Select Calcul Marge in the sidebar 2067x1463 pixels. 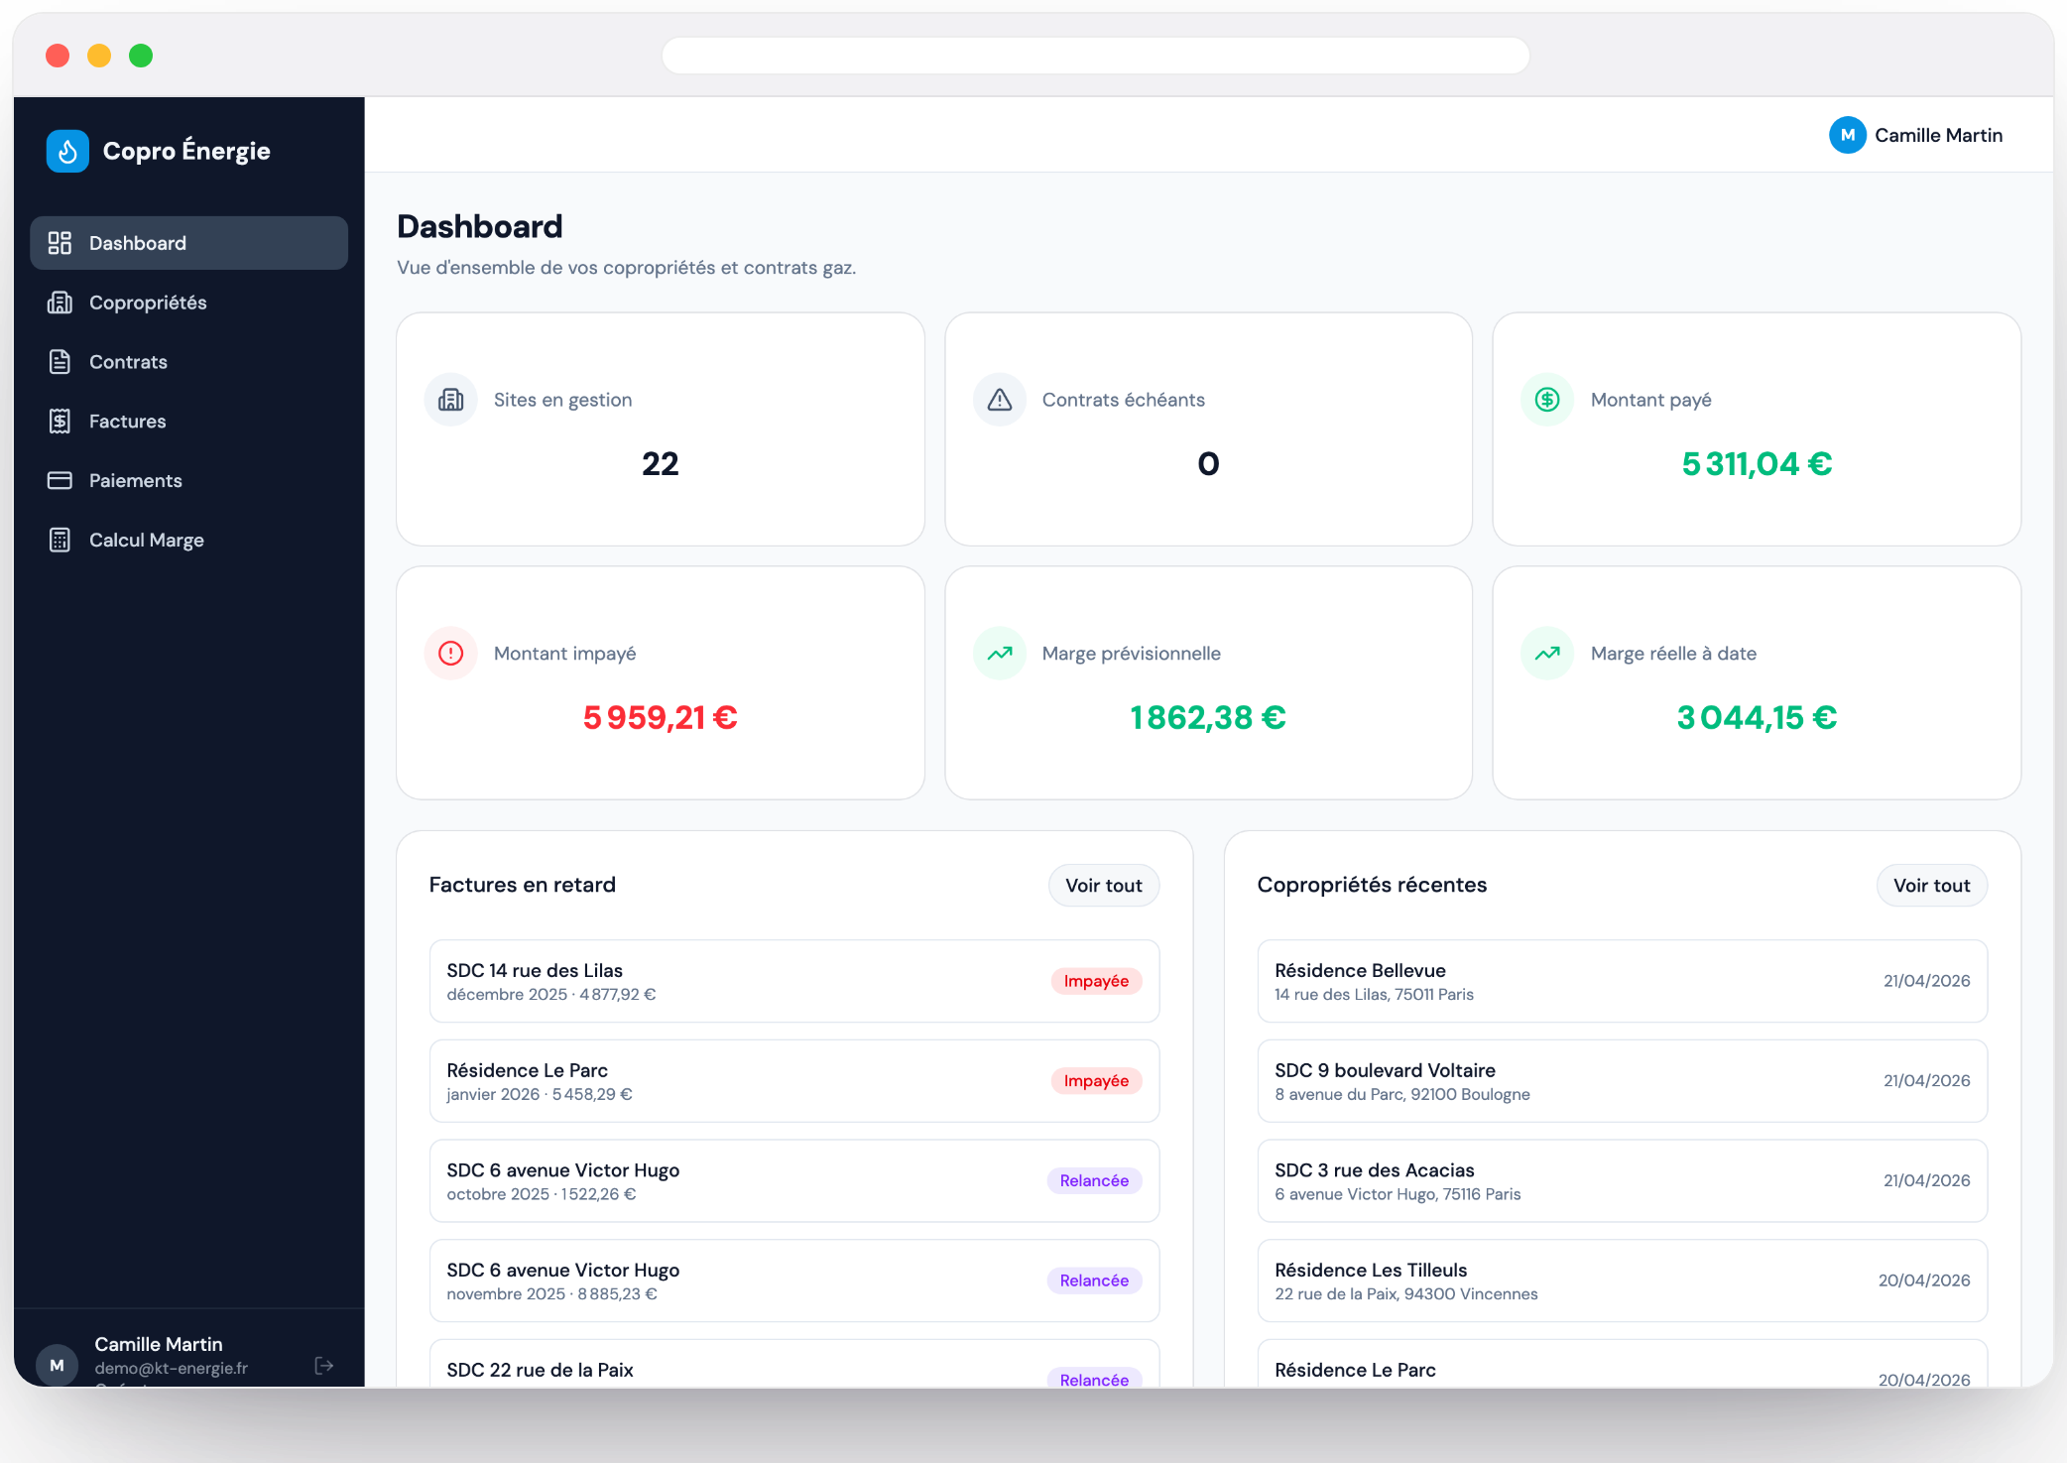[x=189, y=541]
